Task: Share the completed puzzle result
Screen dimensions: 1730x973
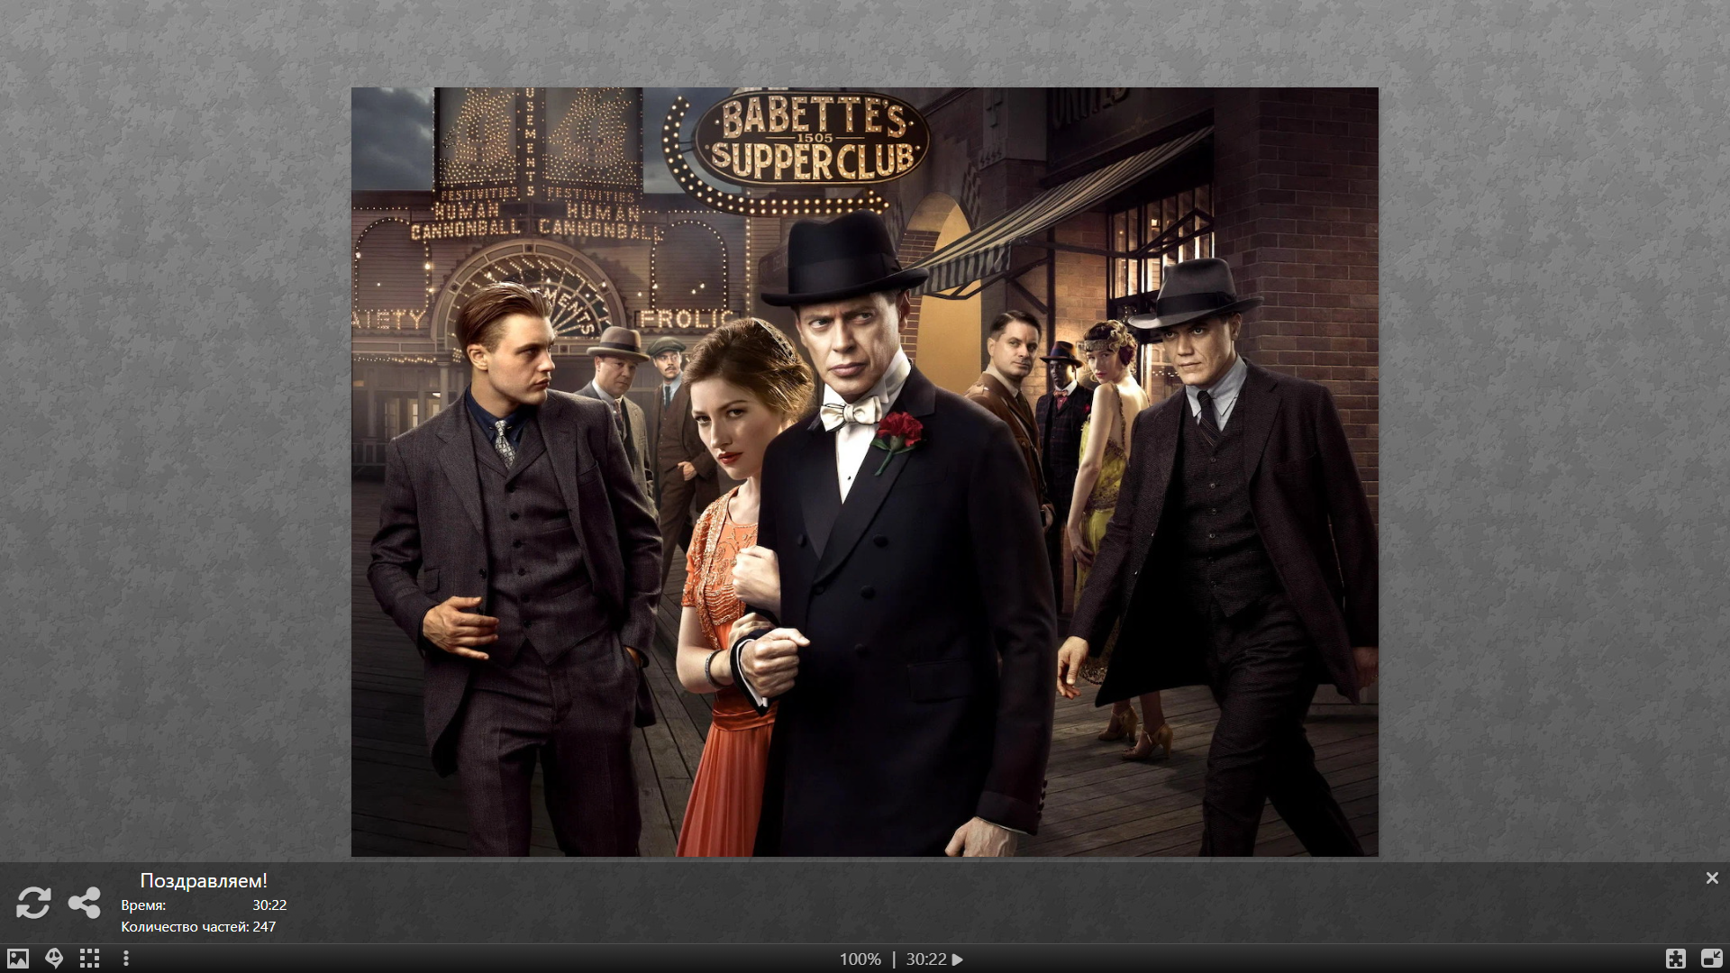Action: [x=85, y=903]
